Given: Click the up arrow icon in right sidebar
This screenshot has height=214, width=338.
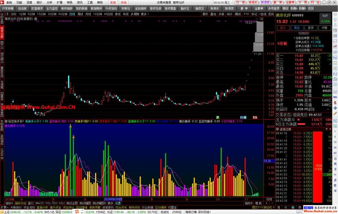Looking at the screenshot, I should [335, 20].
